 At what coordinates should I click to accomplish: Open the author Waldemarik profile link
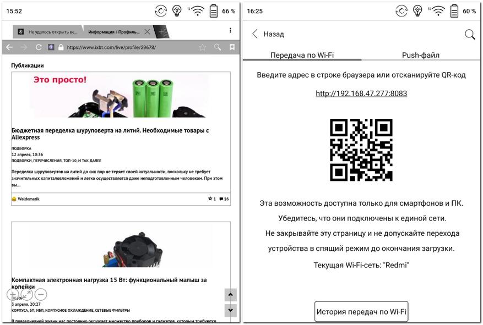[x=28, y=199]
